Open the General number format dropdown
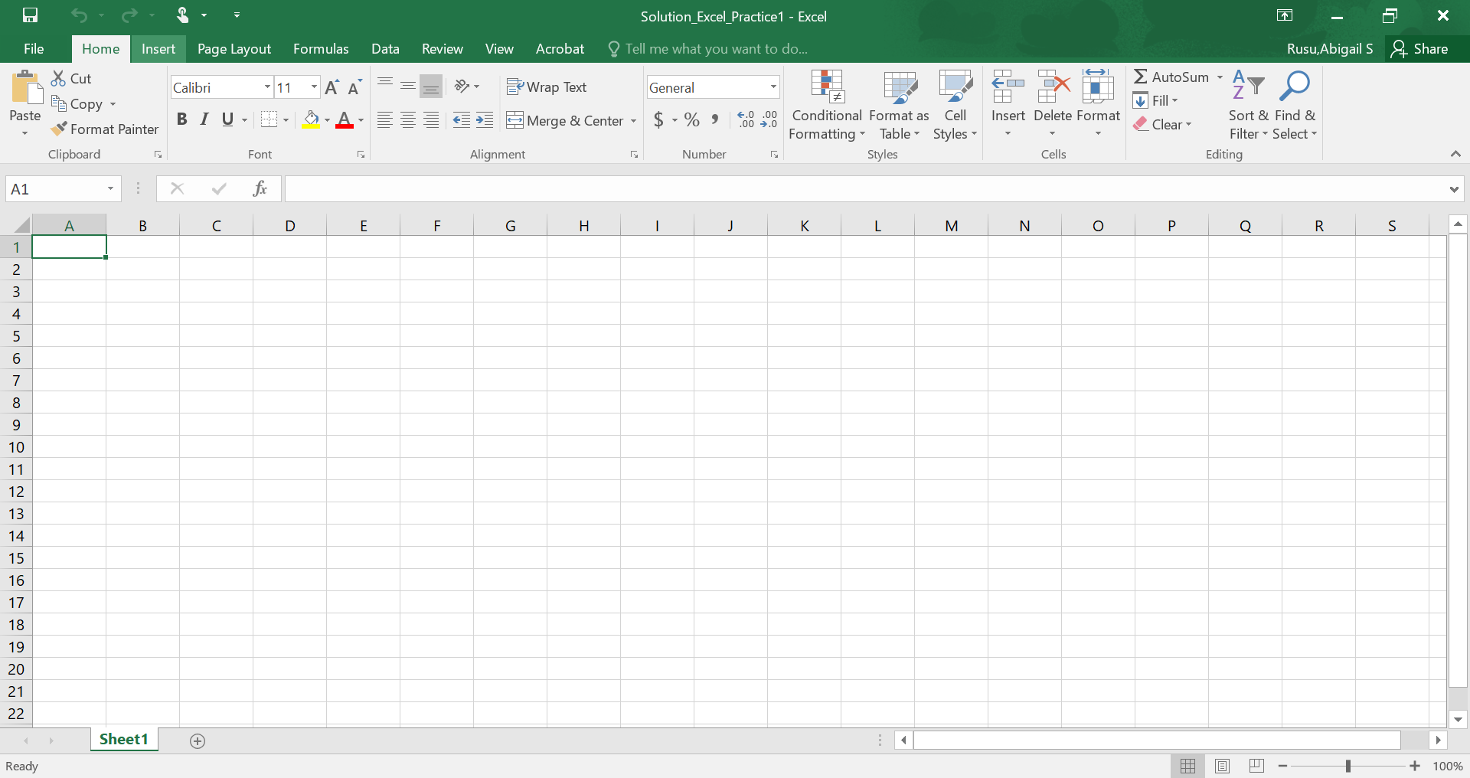 (773, 87)
